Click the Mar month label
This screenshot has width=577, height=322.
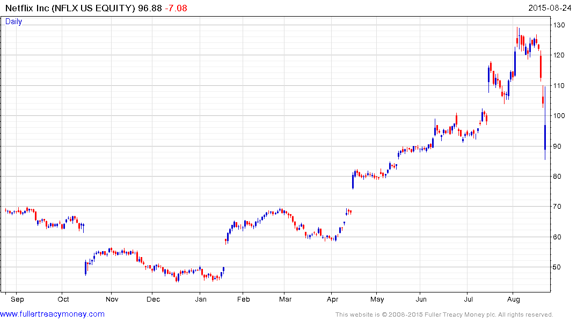tap(285, 299)
